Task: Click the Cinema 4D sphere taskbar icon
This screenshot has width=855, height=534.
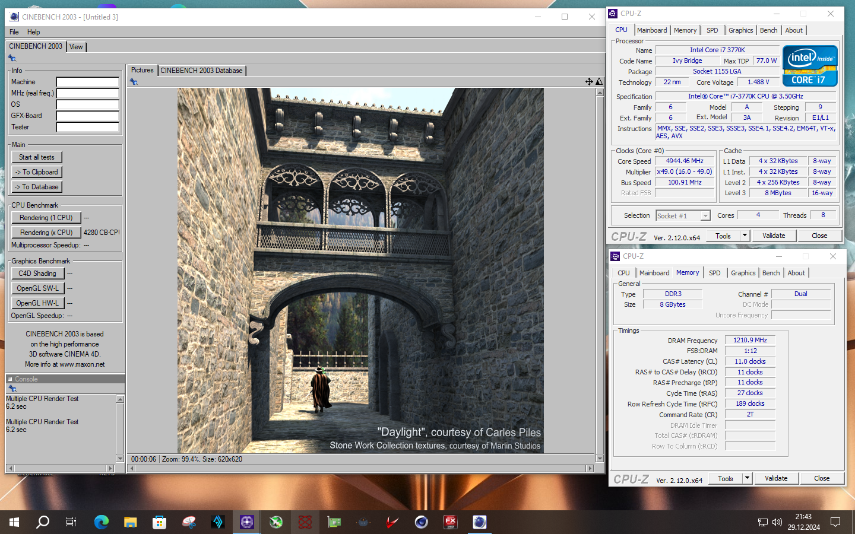Action: coord(422,522)
